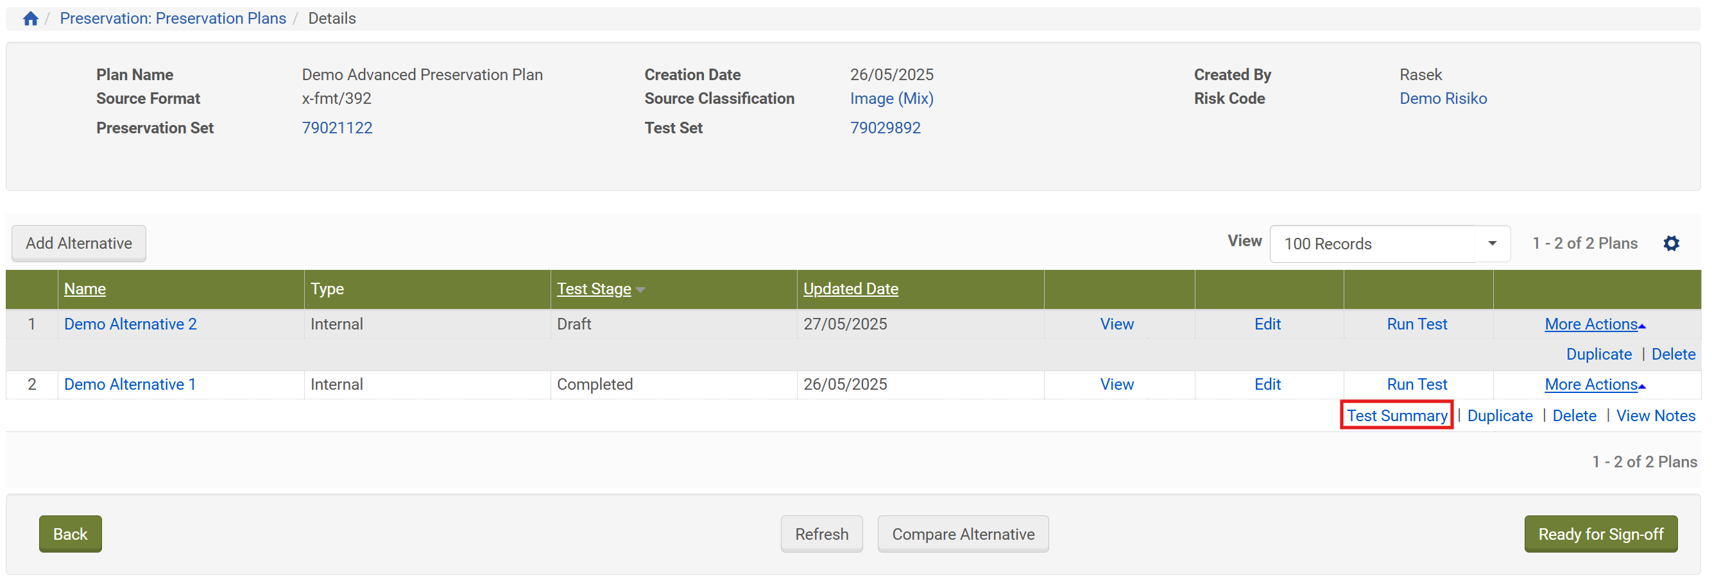Open the Demo Risiko risk code
The width and height of the screenshot is (1712, 584).
coord(1442,99)
